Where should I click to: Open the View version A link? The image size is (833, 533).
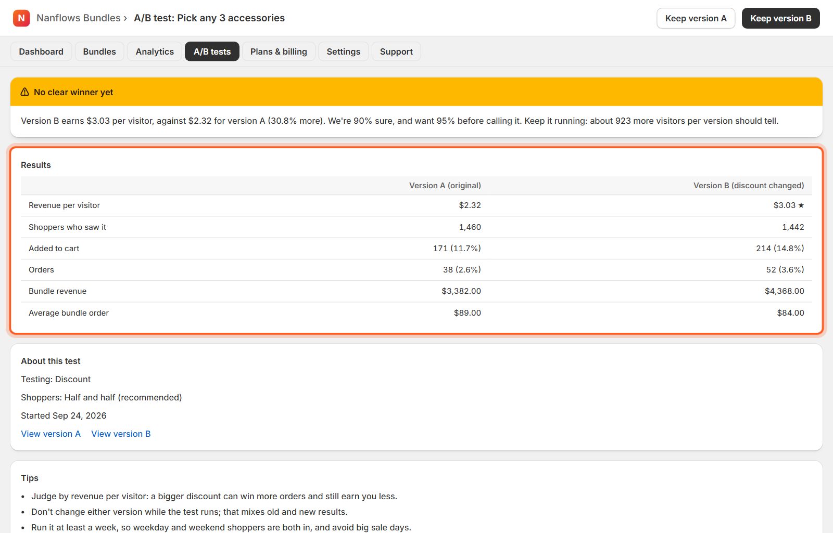(51, 434)
